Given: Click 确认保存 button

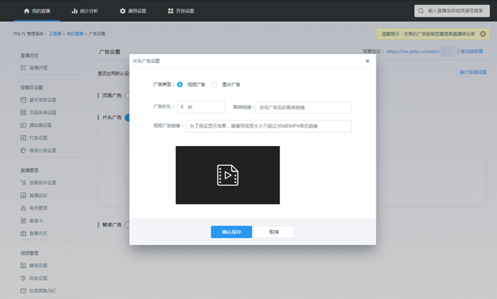Looking at the screenshot, I should (x=231, y=232).
